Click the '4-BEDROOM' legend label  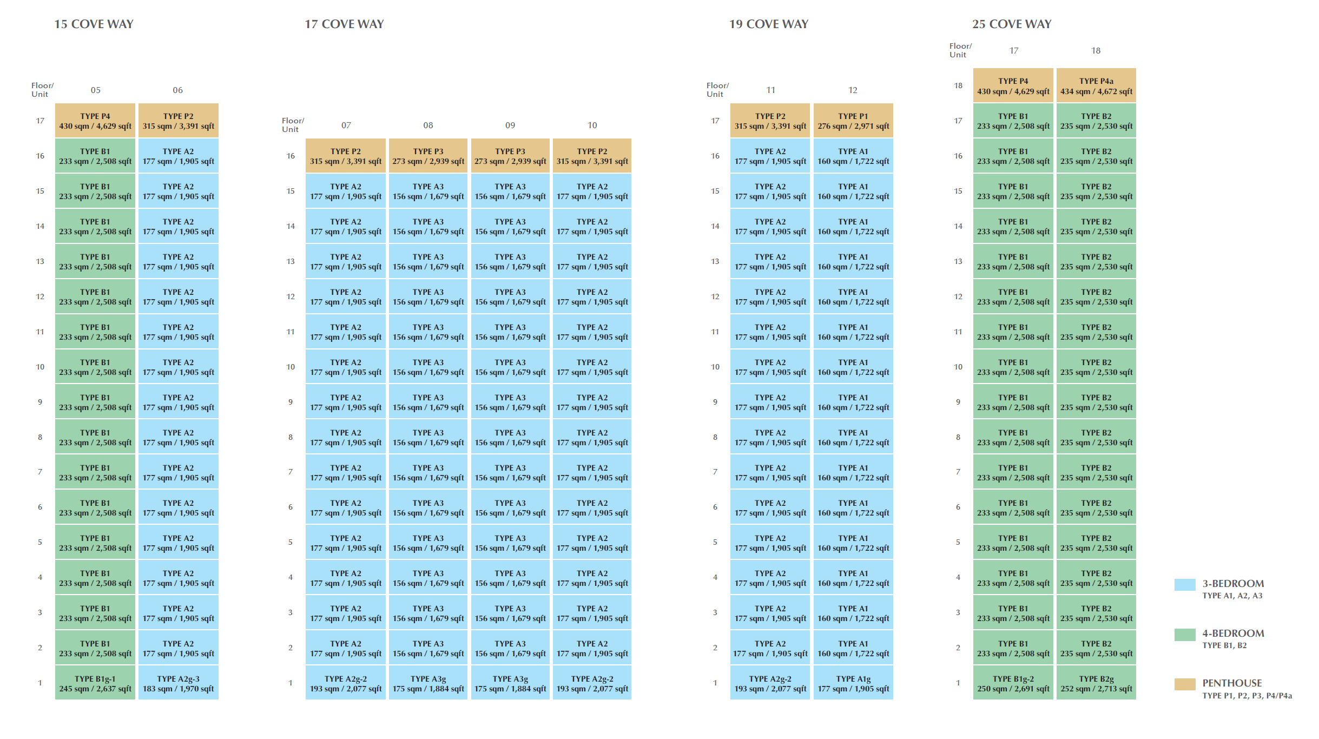pyautogui.click(x=1233, y=634)
